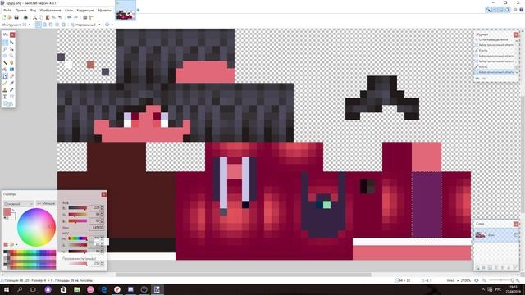Open the Вид menu
Image resolution: width=525 pixels, height=295 pixels.
coord(33,11)
